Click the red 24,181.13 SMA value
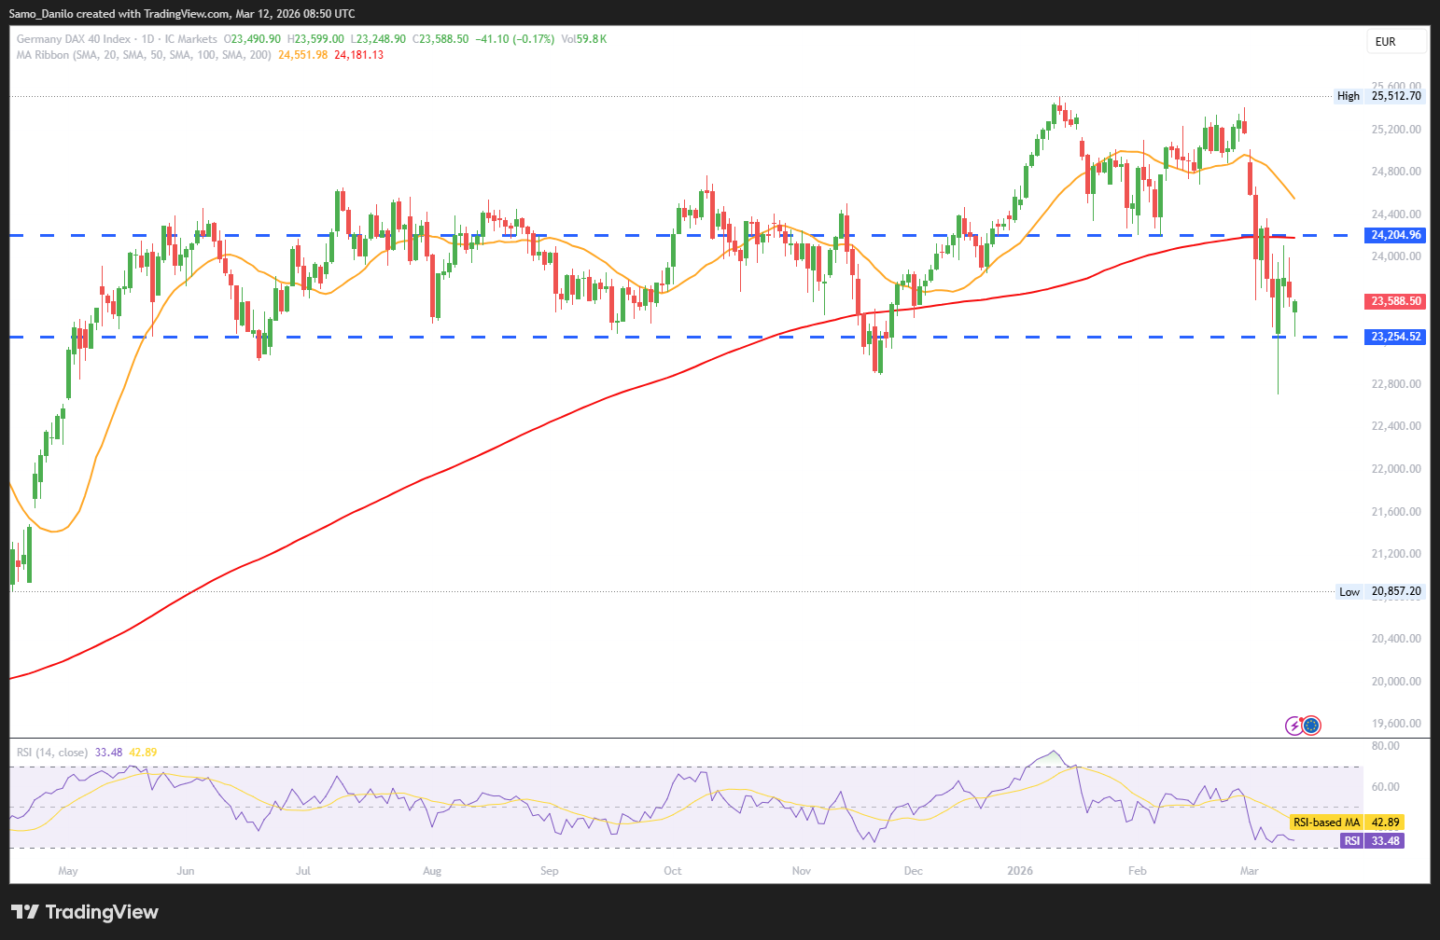 pyautogui.click(x=358, y=55)
